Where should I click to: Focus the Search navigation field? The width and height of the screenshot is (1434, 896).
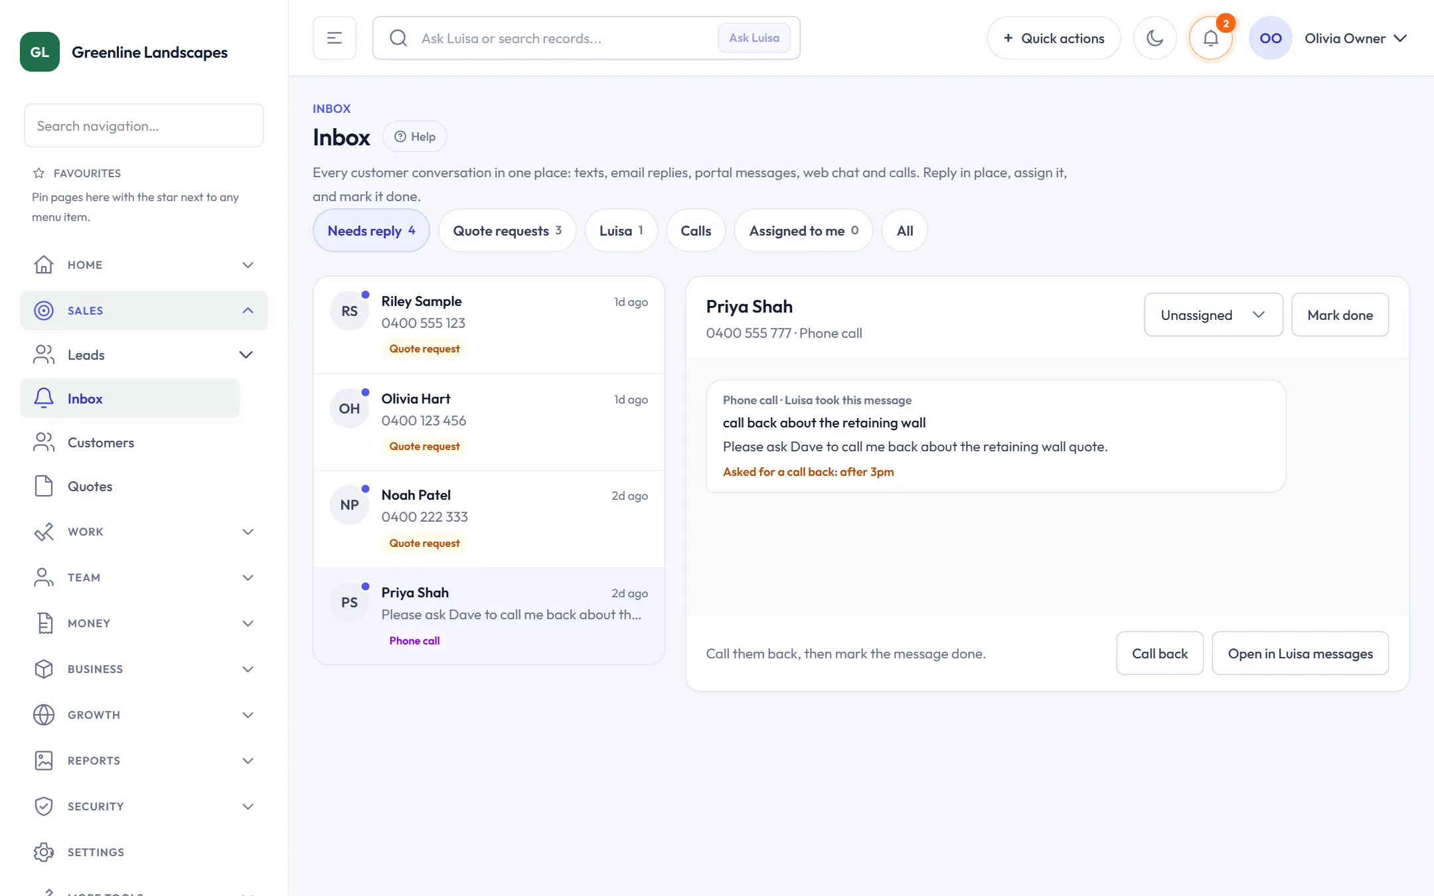tap(144, 125)
